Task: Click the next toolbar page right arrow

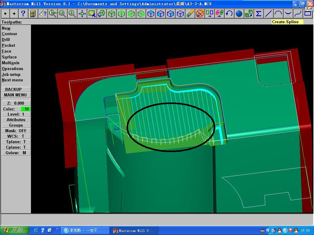Action: 14,13
